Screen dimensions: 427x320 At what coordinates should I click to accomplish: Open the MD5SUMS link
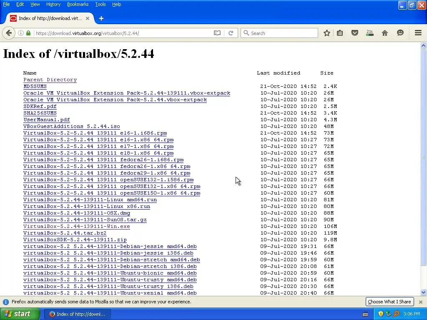pyautogui.click(x=35, y=86)
